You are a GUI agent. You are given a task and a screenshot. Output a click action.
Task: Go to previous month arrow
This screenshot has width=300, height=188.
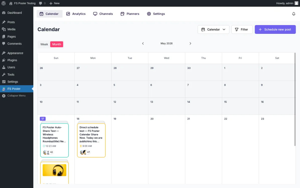[143, 43]
